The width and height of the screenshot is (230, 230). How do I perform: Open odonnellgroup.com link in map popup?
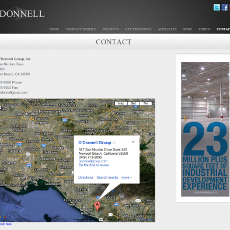pos(93,161)
